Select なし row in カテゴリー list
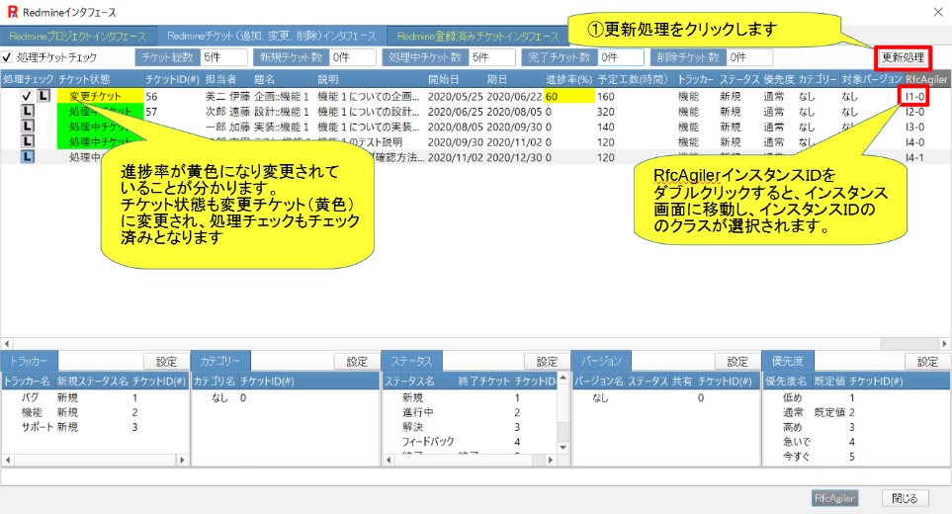 pos(286,397)
